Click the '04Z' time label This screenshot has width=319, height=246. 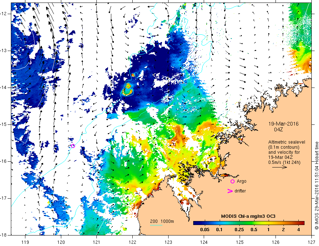tap(278, 129)
